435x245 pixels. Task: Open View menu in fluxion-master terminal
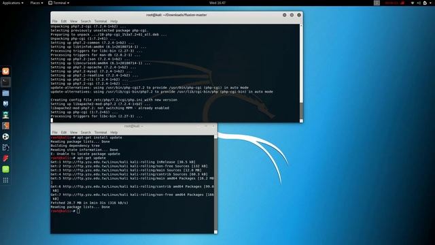coord(73,21)
